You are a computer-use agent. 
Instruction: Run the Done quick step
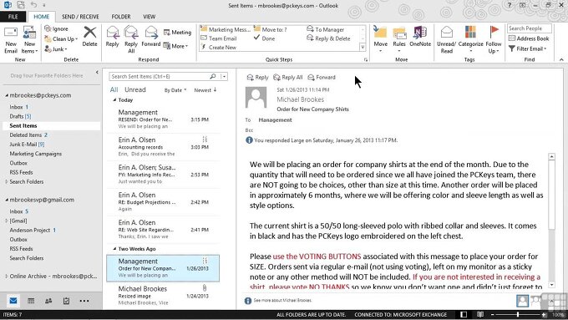tap(264, 38)
